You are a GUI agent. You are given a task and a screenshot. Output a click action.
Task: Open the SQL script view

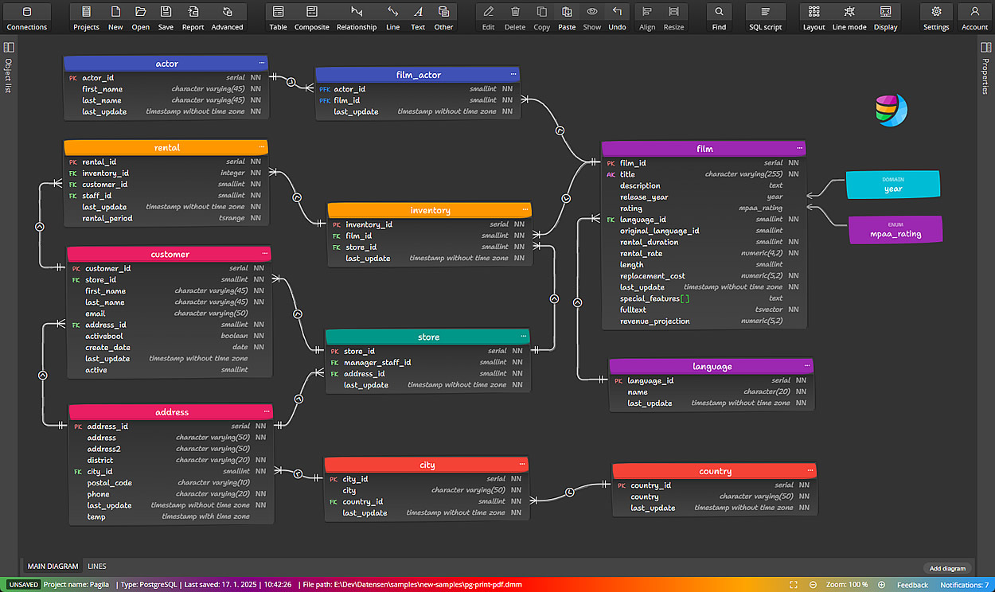pyautogui.click(x=765, y=18)
